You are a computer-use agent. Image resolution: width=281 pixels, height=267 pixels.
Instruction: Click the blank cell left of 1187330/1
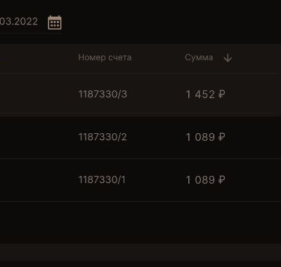(37, 180)
